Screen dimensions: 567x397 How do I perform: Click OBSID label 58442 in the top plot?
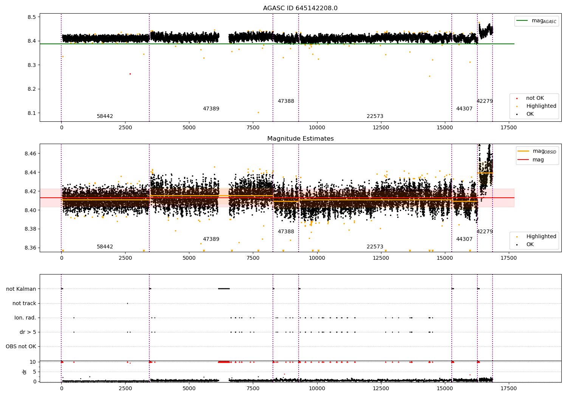pos(105,116)
